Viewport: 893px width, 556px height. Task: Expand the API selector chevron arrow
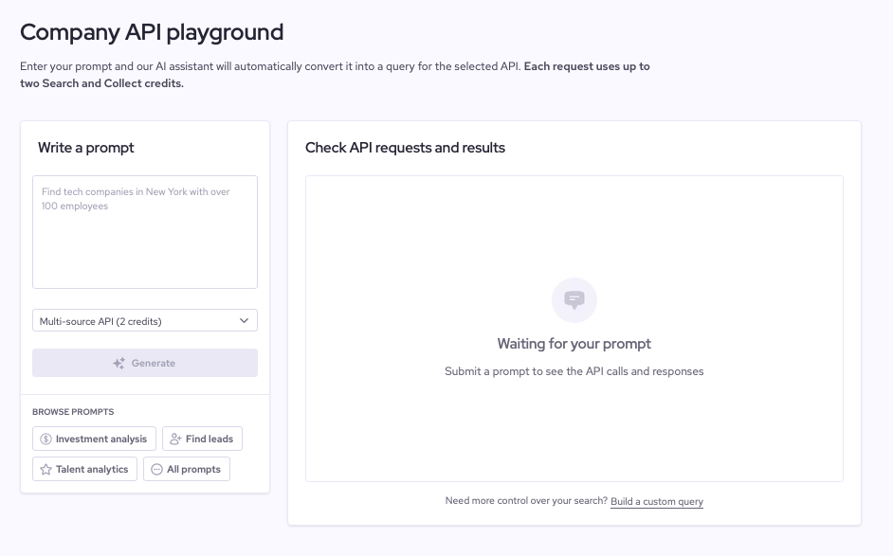tap(244, 320)
